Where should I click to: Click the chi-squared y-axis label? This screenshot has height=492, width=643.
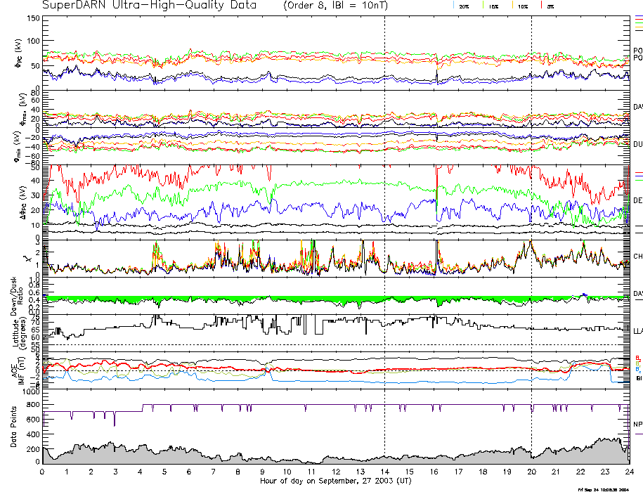click(x=27, y=259)
